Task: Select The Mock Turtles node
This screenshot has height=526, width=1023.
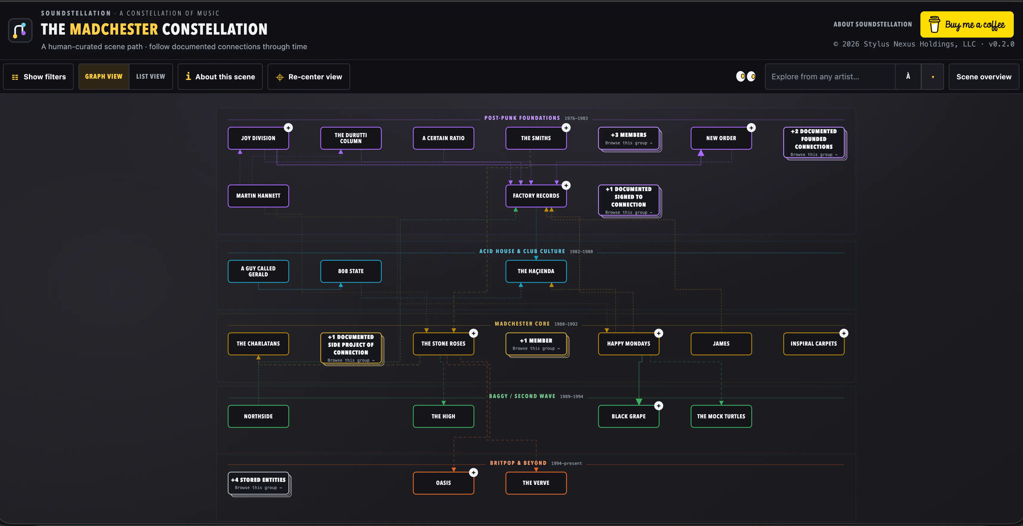Action: pyautogui.click(x=721, y=417)
